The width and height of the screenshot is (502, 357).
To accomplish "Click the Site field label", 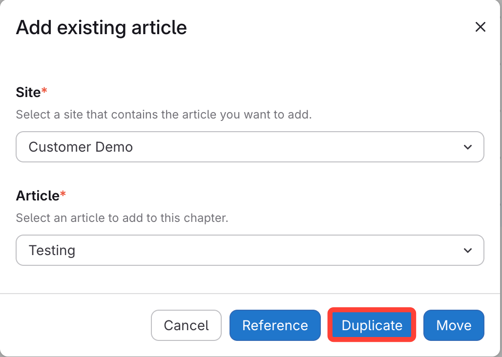I will tap(28, 92).
